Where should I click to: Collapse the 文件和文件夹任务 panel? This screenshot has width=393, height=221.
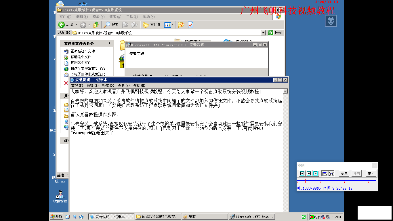[109, 43]
